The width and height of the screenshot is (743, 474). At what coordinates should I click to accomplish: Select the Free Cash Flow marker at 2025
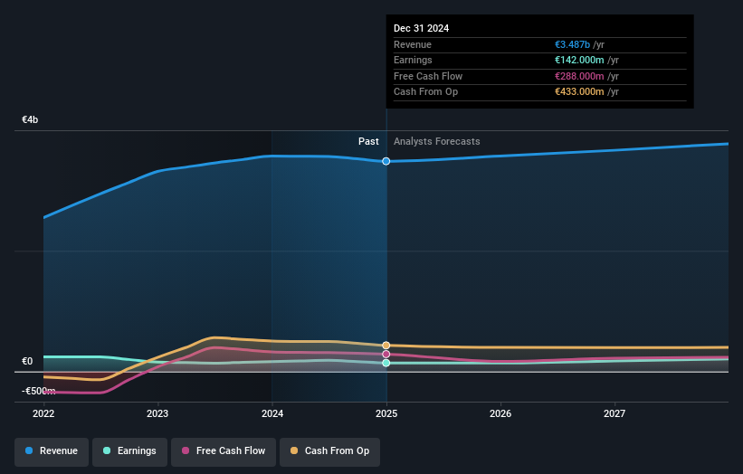(x=386, y=355)
